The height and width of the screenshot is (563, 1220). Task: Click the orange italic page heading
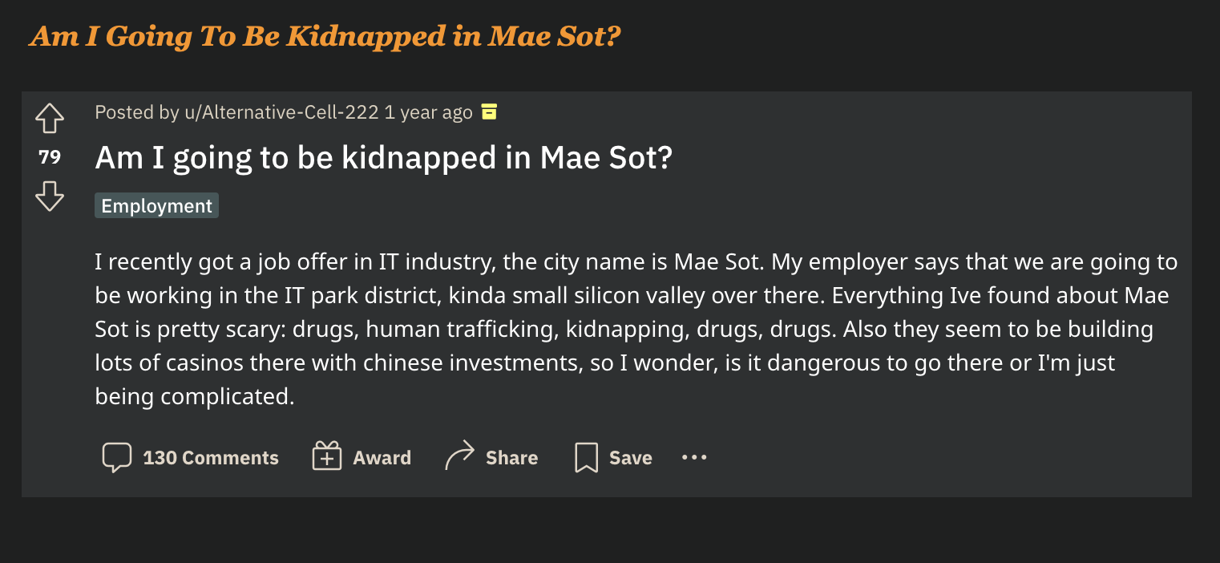[325, 37]
